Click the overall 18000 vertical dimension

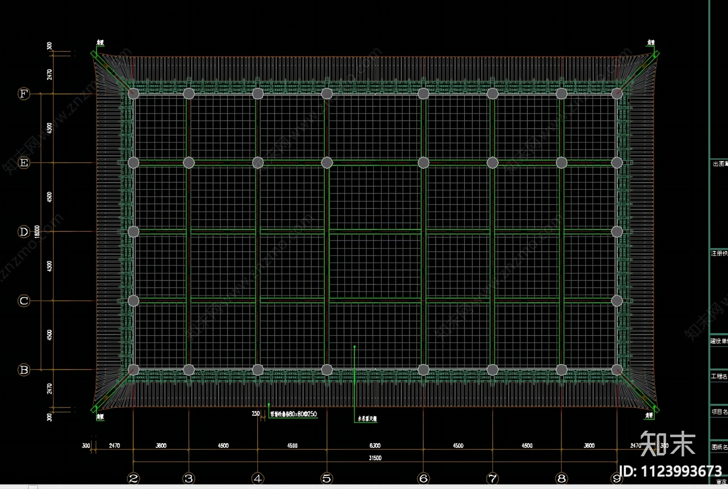[x=37, y=231]
